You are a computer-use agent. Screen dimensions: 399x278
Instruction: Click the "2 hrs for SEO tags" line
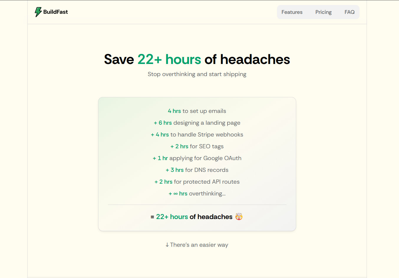(x=197, y=147)
